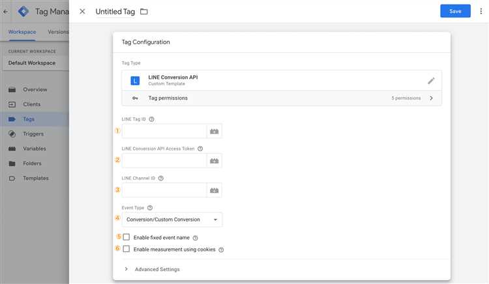Rename the Untitled Tag title

[x=115, y=12]
